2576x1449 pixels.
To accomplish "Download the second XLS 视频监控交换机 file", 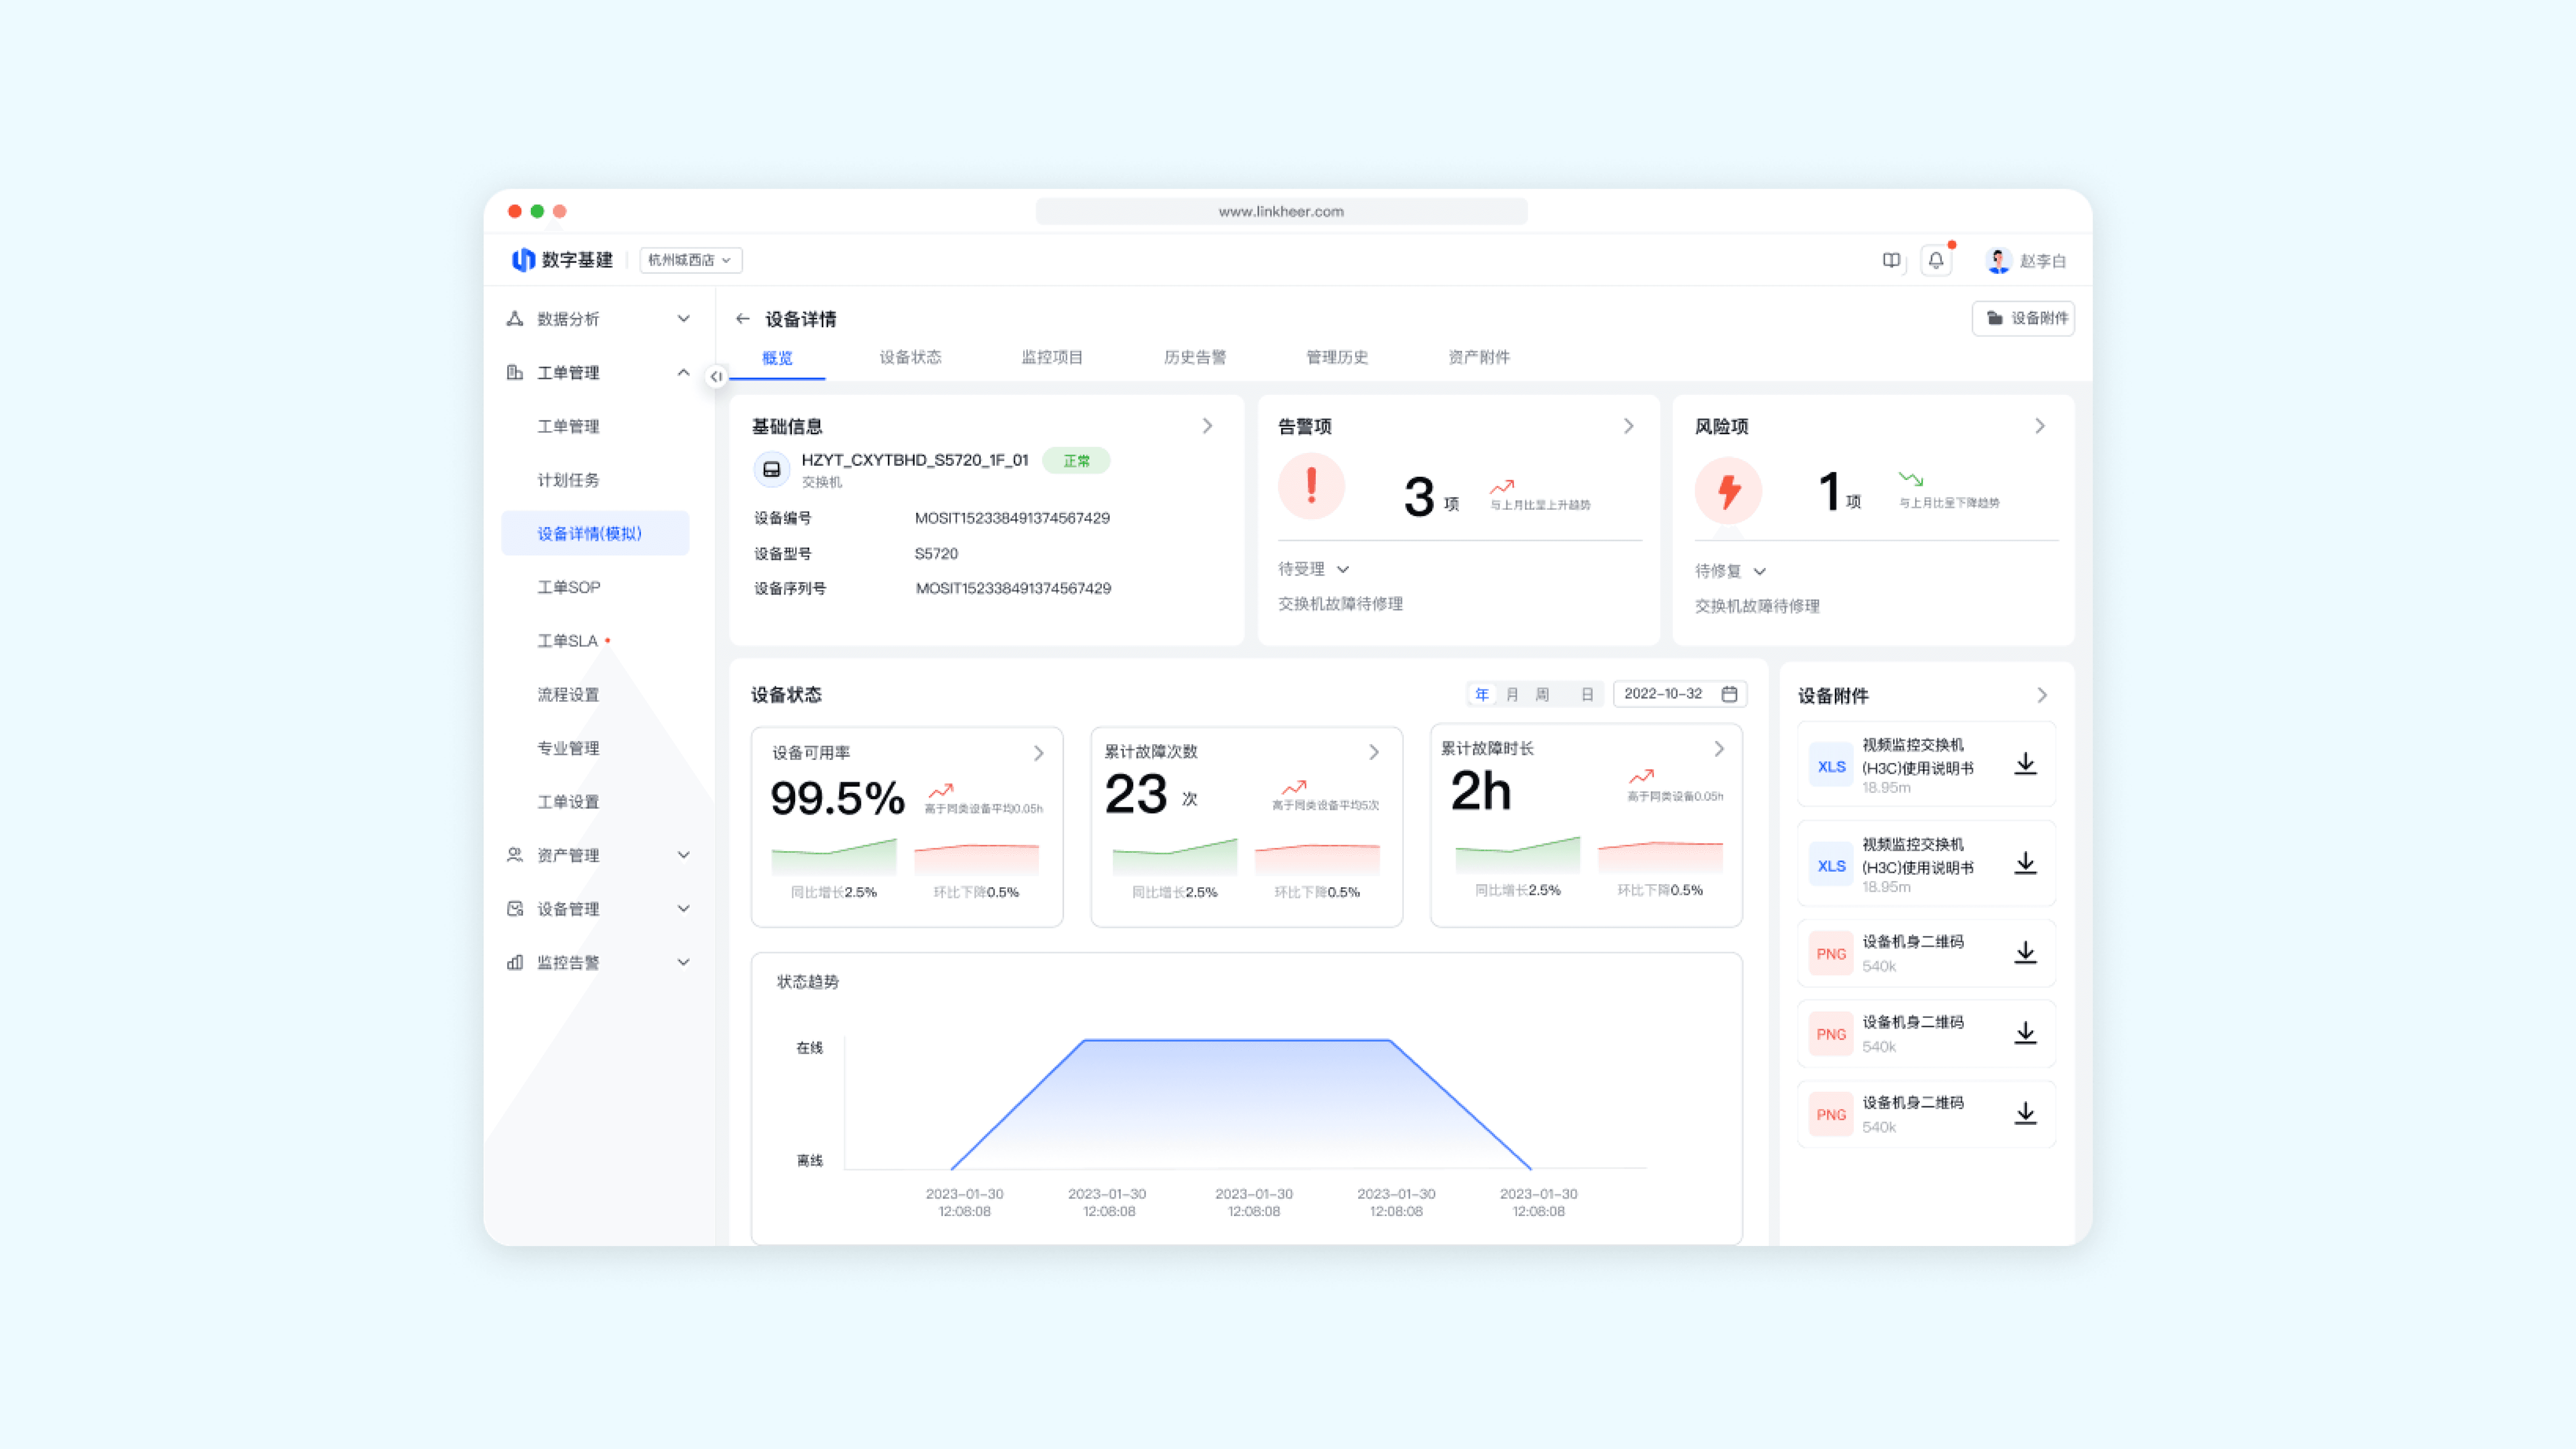I will tap(2025, 863).
